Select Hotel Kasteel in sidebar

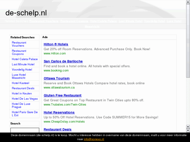point(20,83)
